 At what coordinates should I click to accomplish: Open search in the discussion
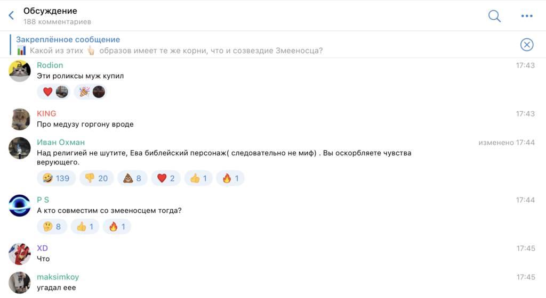(x=494, y=16)
